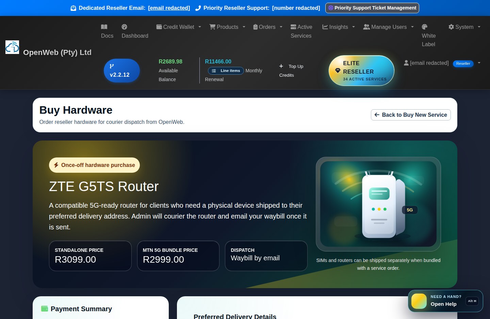Click the Once-off hardware purchase badge
The image size is (490, 319).
[94, 165]
